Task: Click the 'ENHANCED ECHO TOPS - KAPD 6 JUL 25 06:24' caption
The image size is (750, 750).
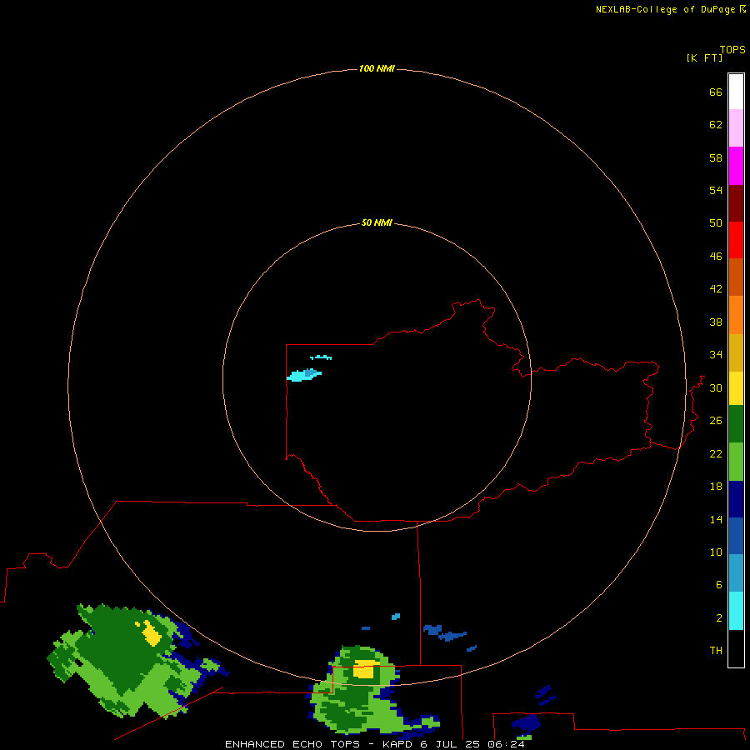Action: (x=375, y=744)
